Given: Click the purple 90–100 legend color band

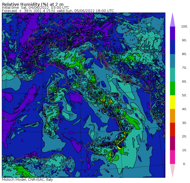Looking at the screenshot, I should coord(172,33).
